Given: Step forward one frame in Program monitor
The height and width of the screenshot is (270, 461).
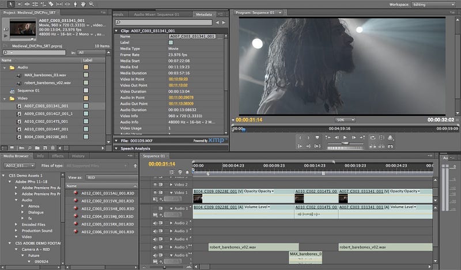Looking at the screenshot, I should [354, 138].
